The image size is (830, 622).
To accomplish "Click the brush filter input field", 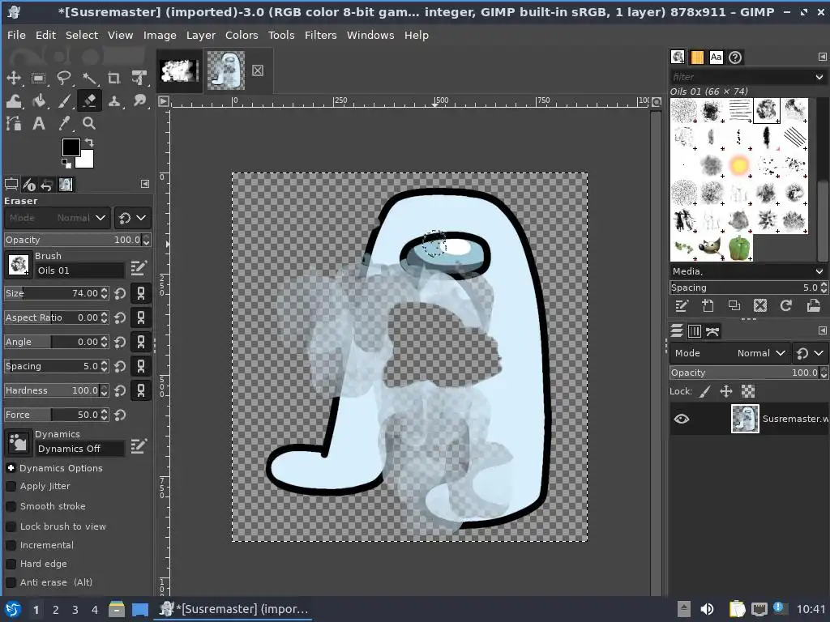I will click(741, 77).
